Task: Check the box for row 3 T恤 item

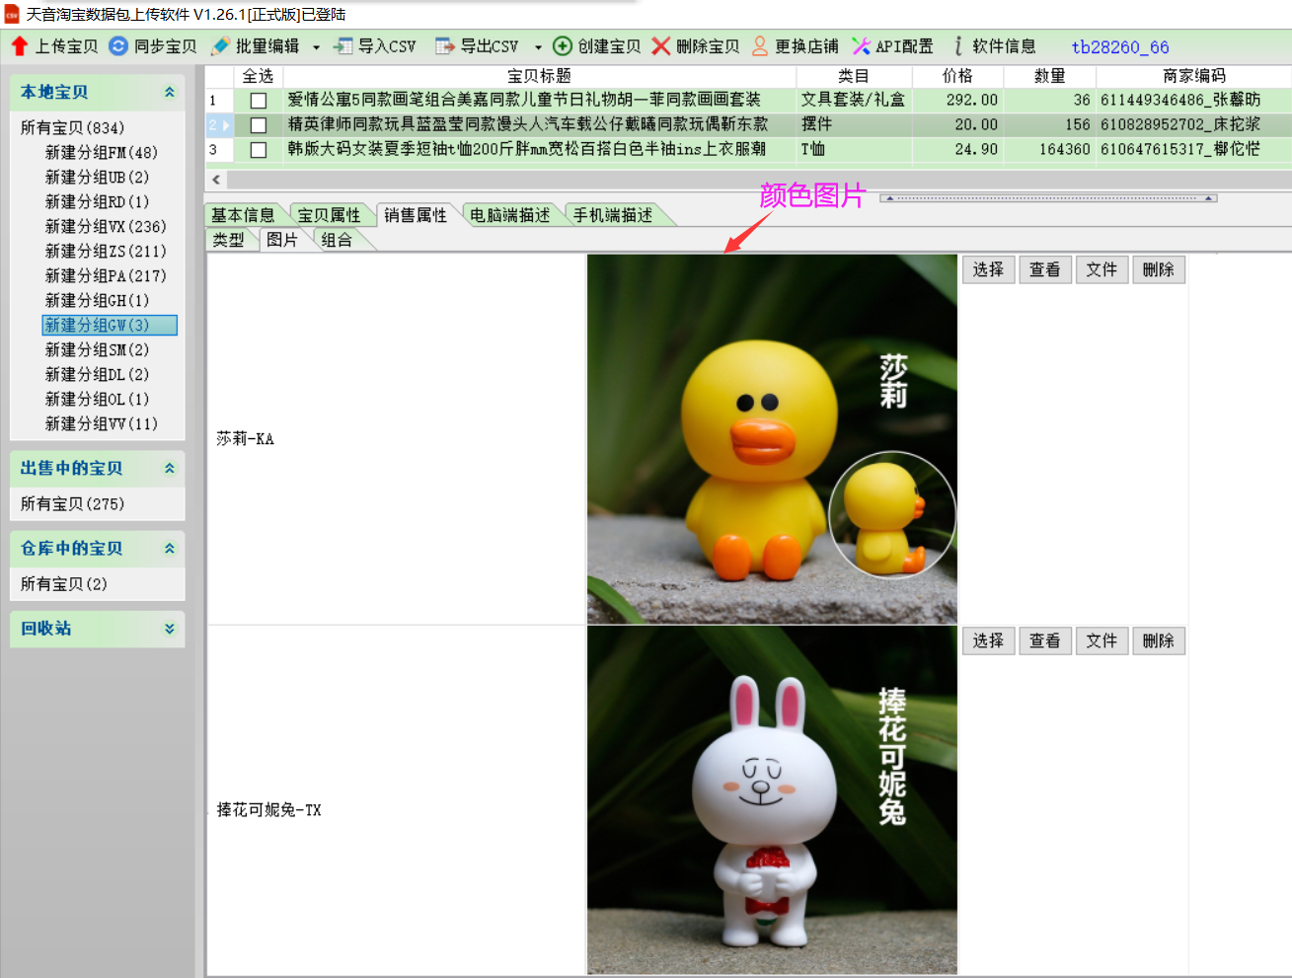Action: coord(259,150)
